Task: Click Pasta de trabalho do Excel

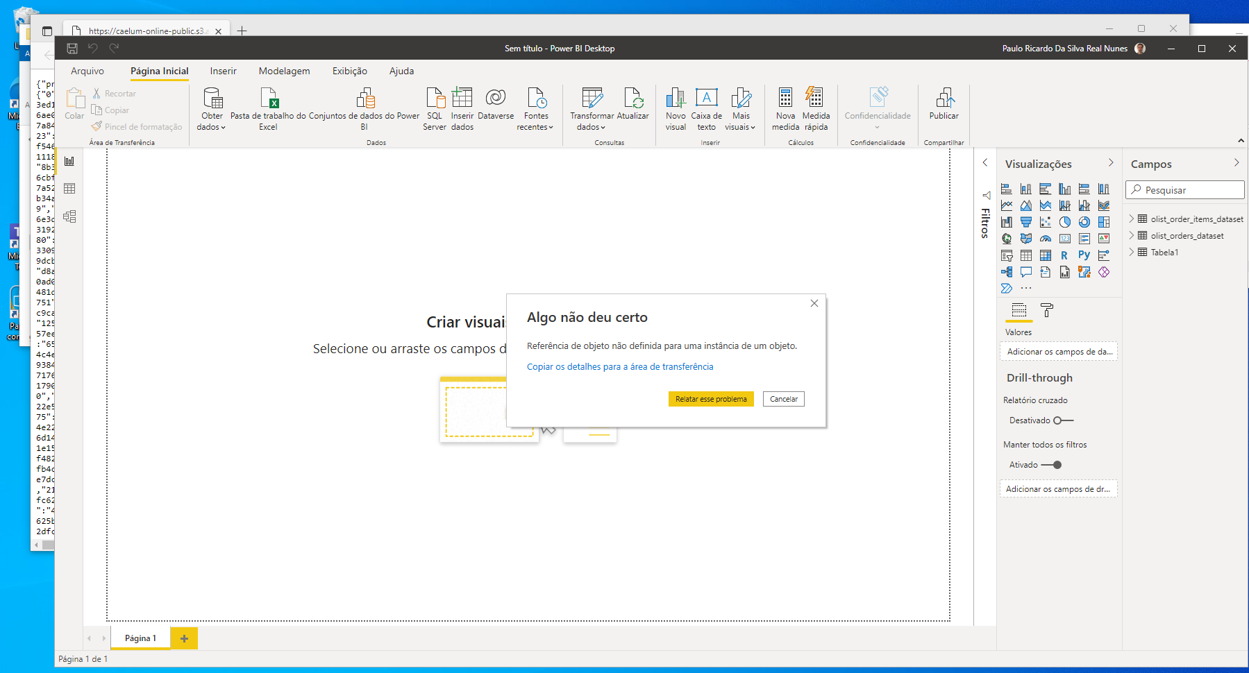Action: (268, 110)
